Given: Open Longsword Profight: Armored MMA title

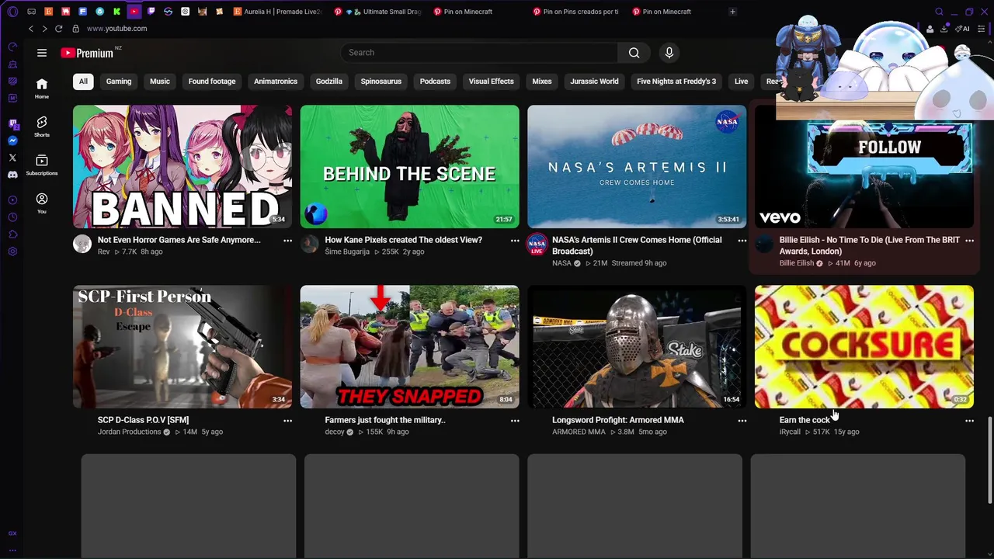Looking at the screenshot, I should 618,420.
